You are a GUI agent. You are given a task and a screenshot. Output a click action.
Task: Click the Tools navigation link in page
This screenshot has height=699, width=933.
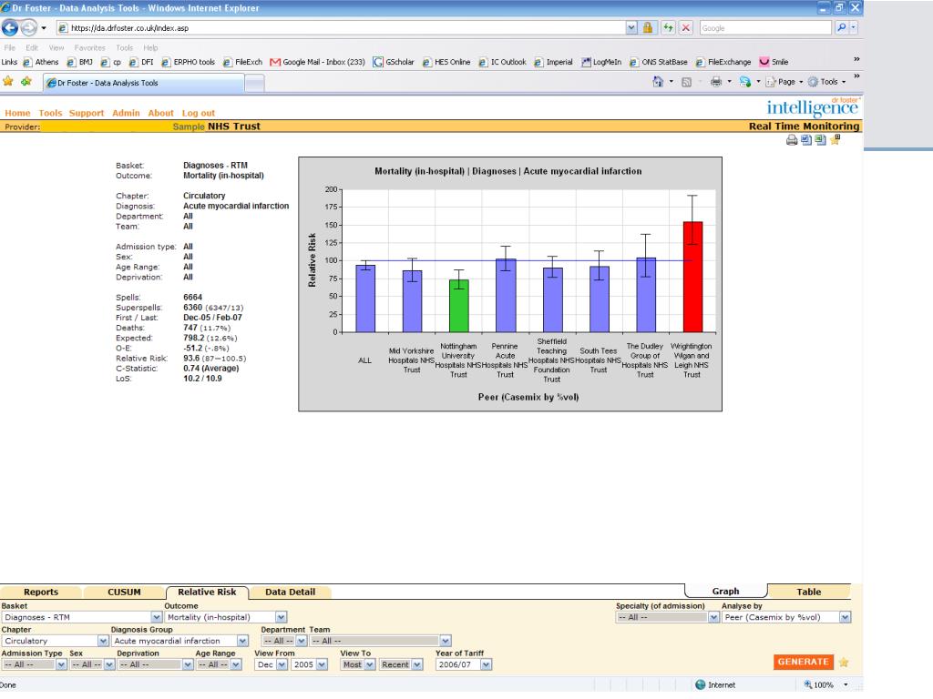click(50, 113)
